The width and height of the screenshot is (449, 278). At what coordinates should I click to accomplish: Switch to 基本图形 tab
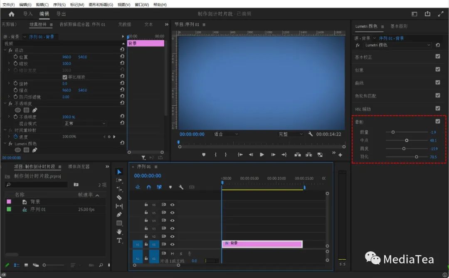[399, 26]
